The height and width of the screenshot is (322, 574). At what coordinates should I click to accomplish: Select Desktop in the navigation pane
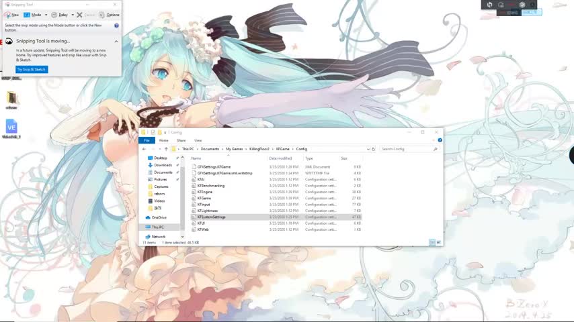click(161, 158)
